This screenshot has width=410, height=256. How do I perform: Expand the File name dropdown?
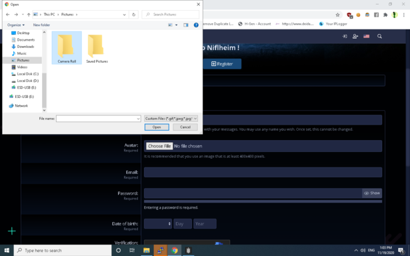[x=138, y=119]
